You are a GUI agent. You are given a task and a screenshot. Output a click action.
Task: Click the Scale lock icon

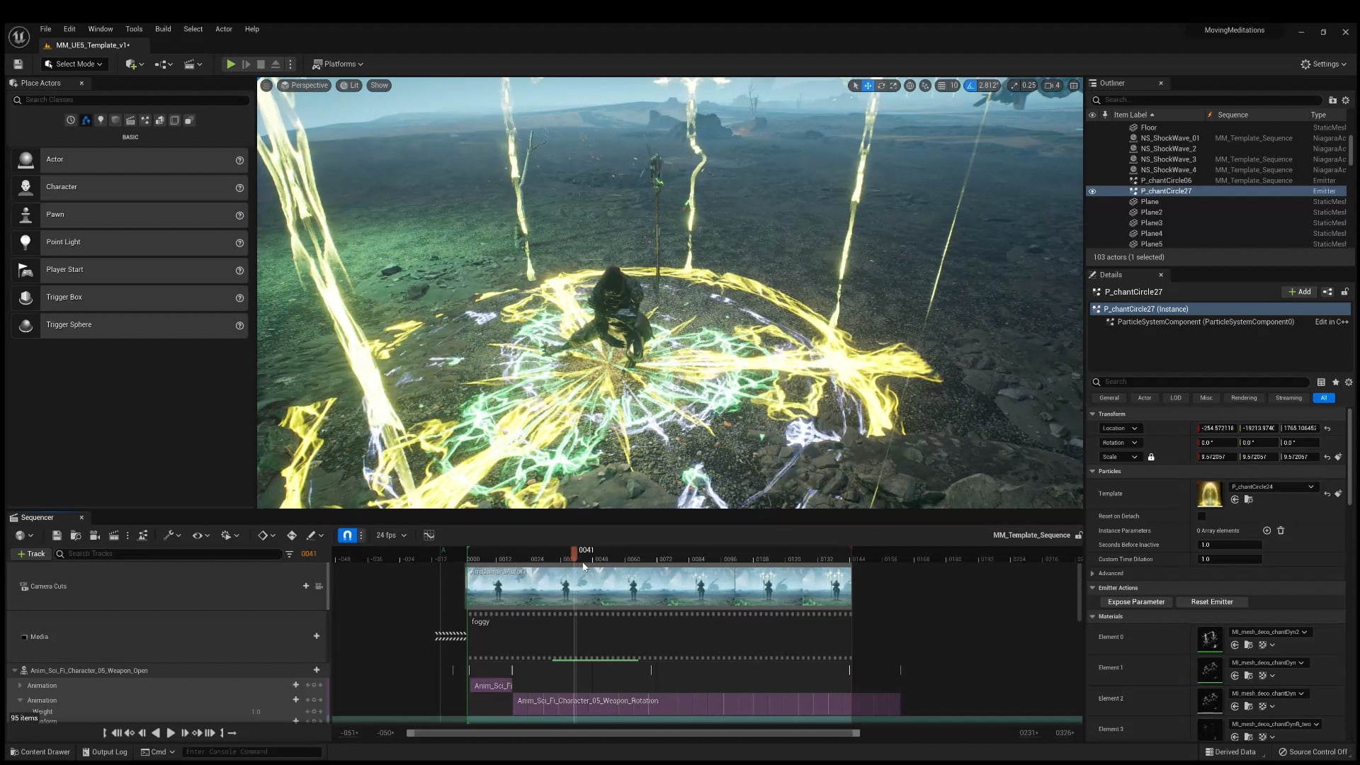coord(1151,457)
